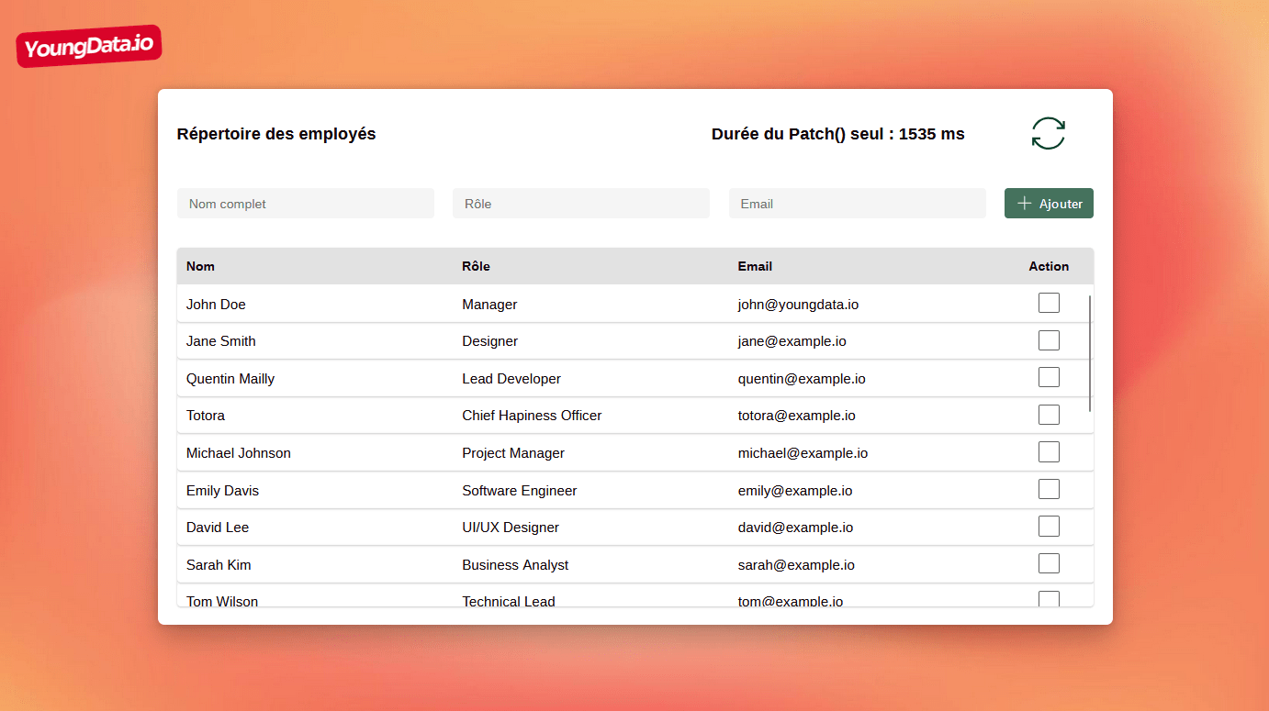Enable the checkbox for Emily Davis

[x=1049, y=489]
